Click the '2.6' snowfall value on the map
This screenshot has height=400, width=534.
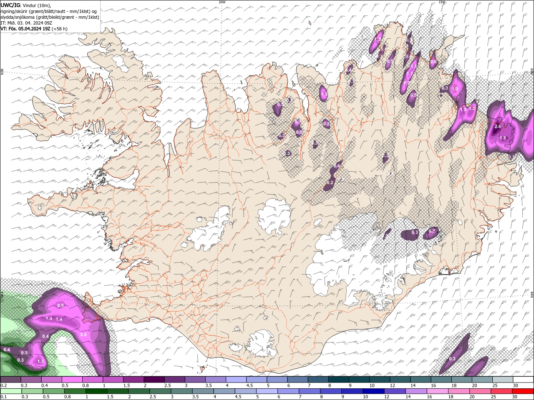point(497,126)
